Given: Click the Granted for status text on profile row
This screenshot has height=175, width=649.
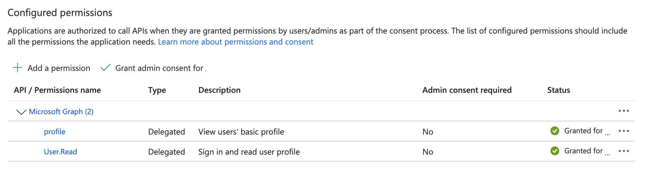Looking at the screenshot, I should (x=583, y=131).
